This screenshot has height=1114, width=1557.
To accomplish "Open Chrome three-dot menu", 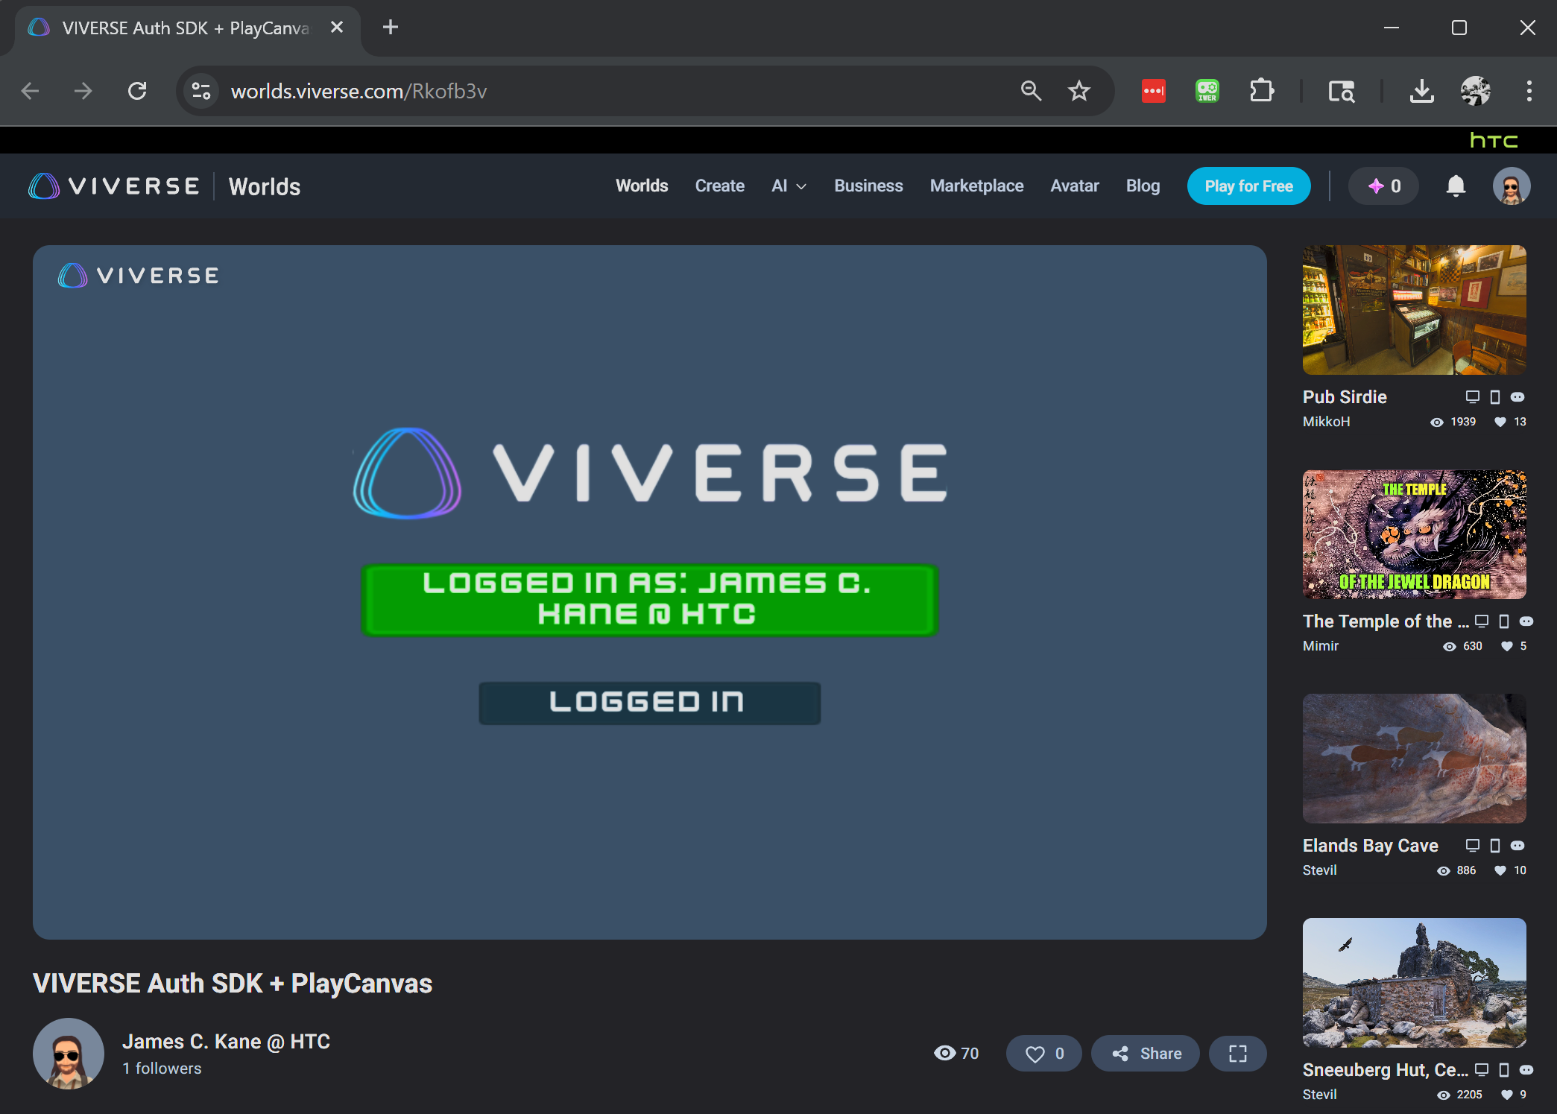I will click(x=1529, y=91).
